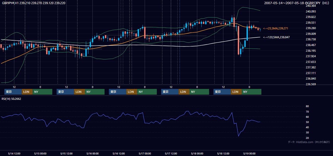Click the RSI 70 level label
This screenshot has height=156, width=333.
[307, 112]
